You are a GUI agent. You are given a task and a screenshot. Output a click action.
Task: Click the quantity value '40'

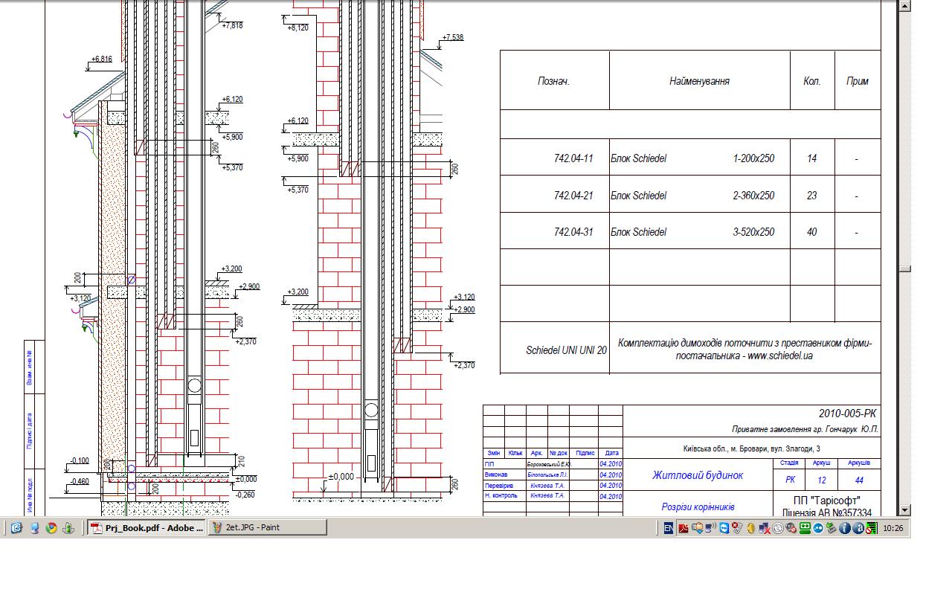[x=811, y=232]
